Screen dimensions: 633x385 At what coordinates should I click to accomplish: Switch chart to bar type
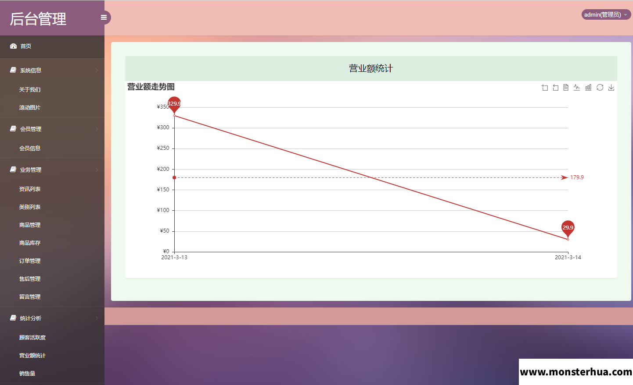588,88
